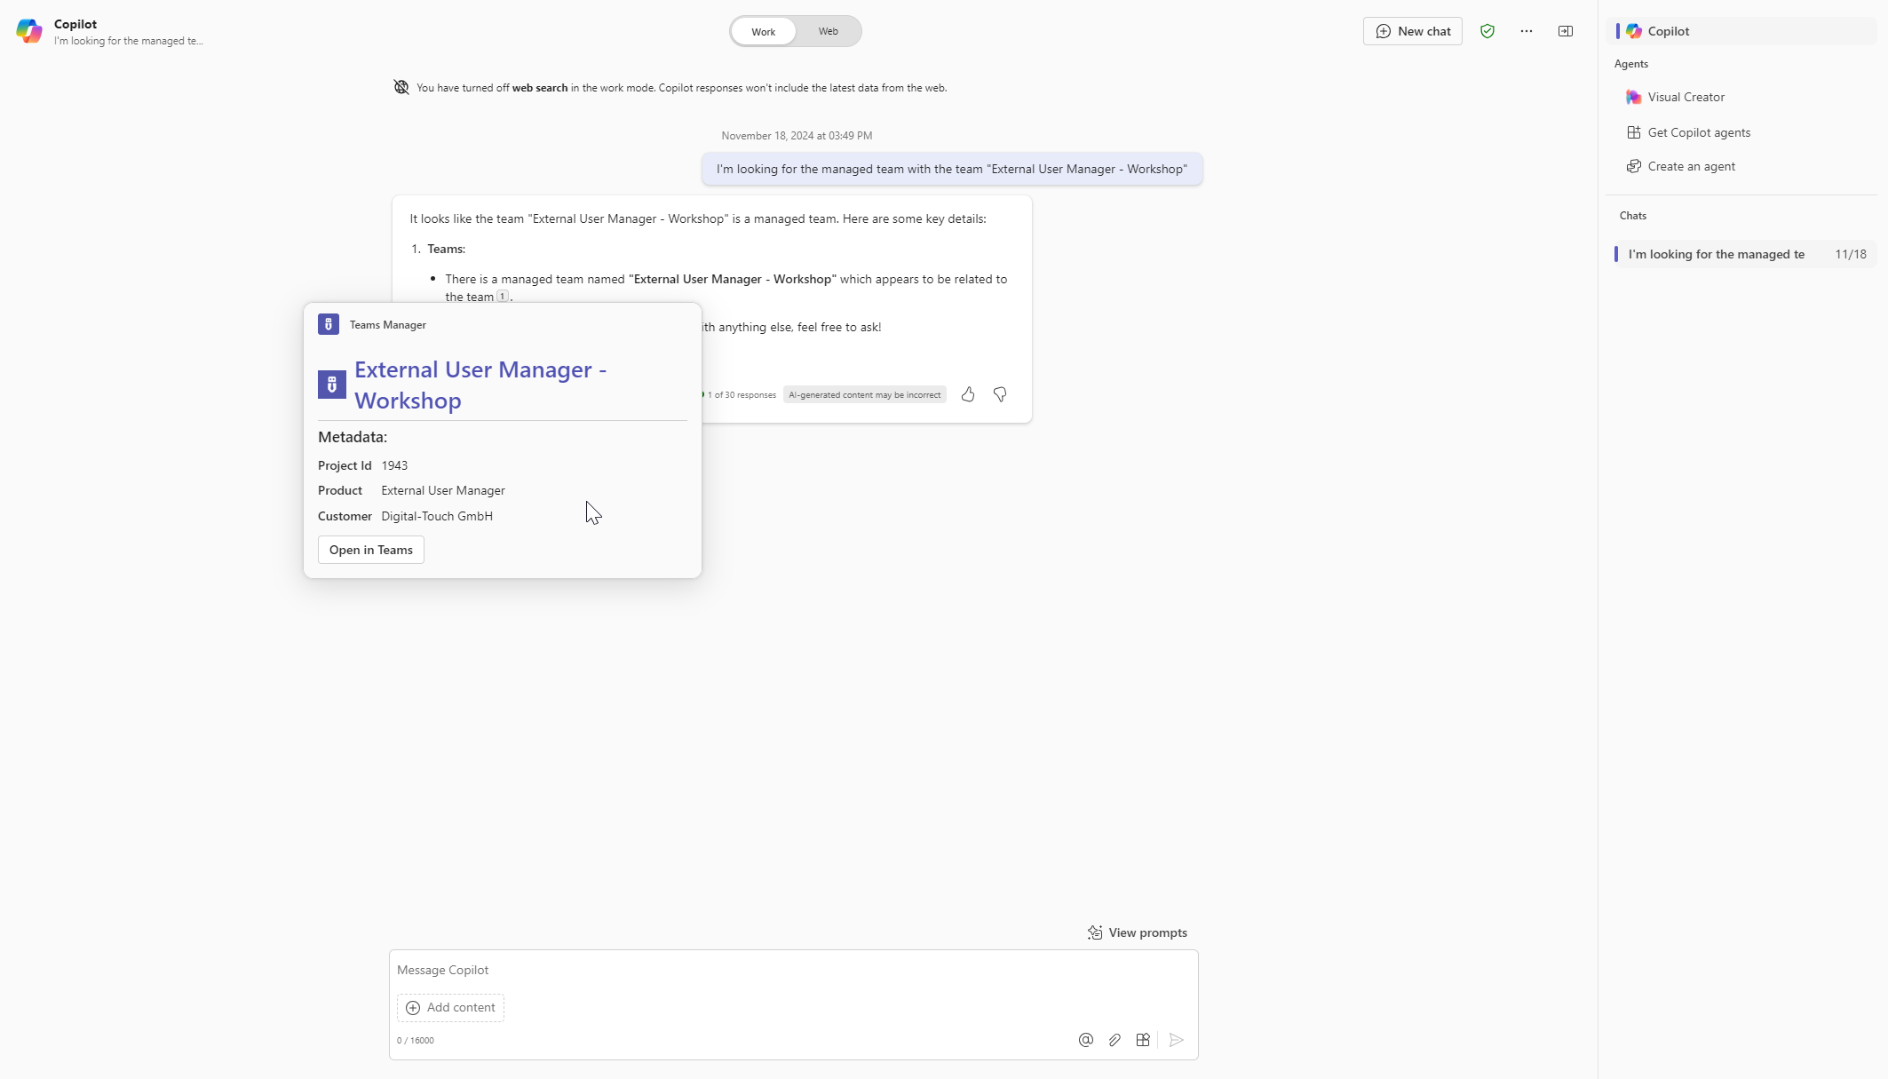Click Add content in message composer
1888x1079 pixels.
(450, 1006)
